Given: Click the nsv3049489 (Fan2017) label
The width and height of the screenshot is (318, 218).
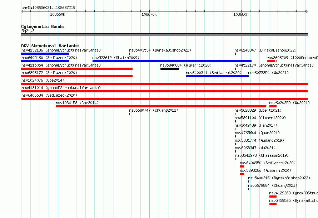Looking at the screenshot, I should (x=256, y=125).
